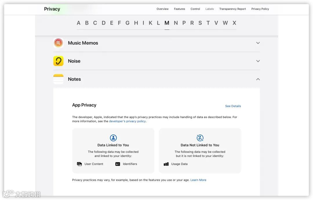Click the User Content photos icon
Screen dimensions: 313x200
(79, 164)
